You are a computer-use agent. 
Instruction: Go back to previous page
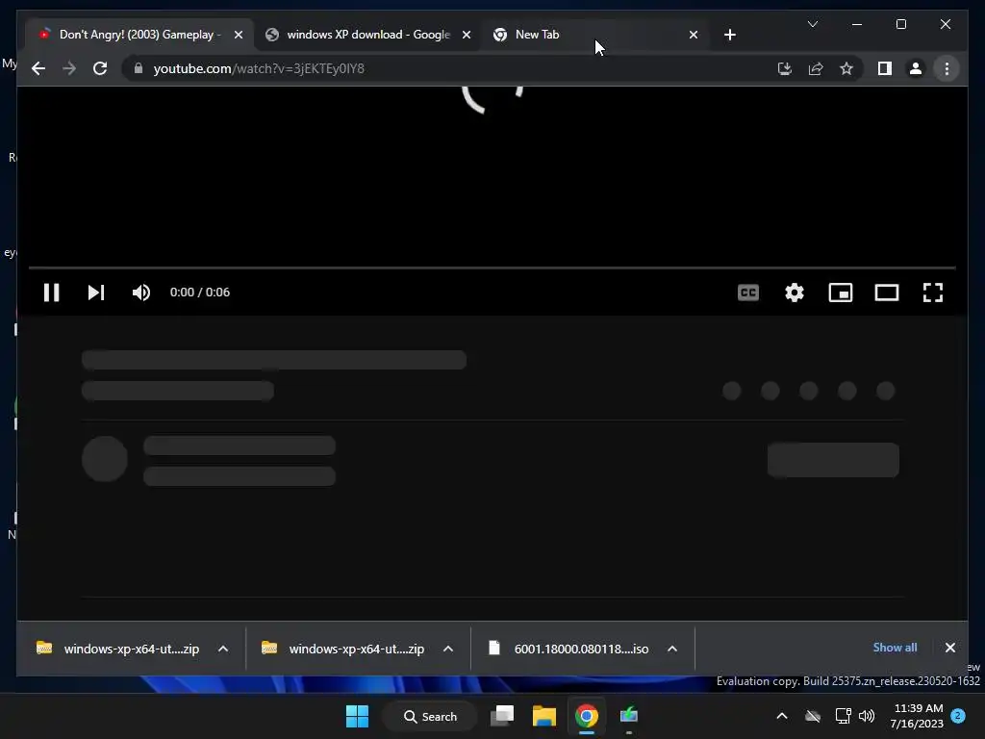38,68
